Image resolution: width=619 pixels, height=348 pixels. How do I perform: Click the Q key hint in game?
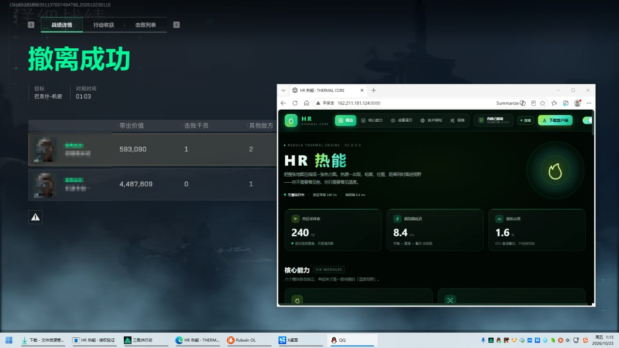tap(31, 25)
